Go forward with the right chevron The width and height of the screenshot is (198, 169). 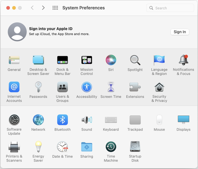point(43,8)
